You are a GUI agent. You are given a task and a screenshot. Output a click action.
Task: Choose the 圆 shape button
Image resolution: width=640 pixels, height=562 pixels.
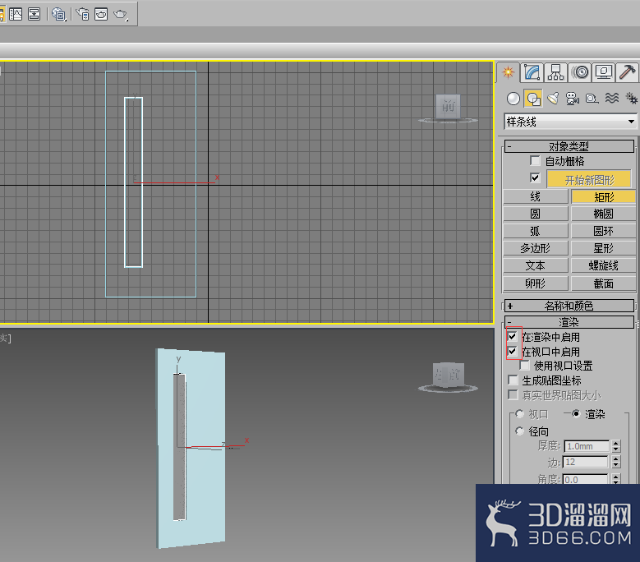pos(535,214)
